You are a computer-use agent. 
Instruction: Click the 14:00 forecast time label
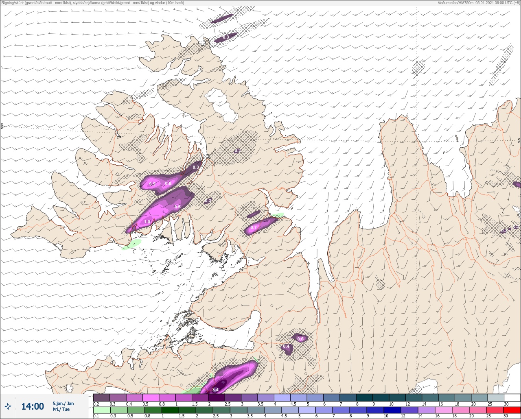coord(33,406)
